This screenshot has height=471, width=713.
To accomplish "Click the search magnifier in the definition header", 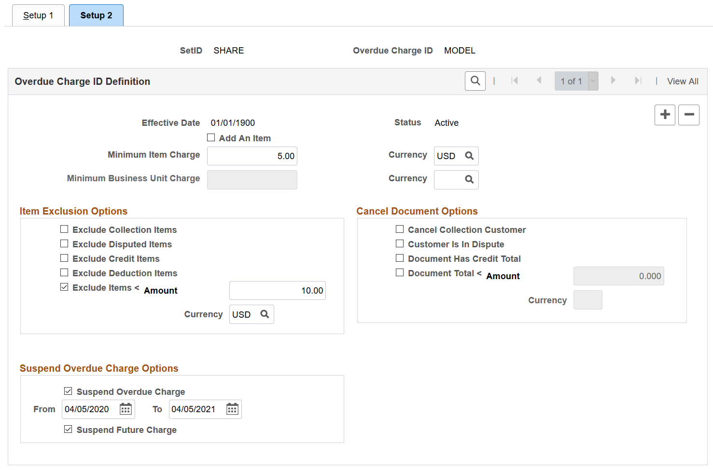I will coord(475,81).
